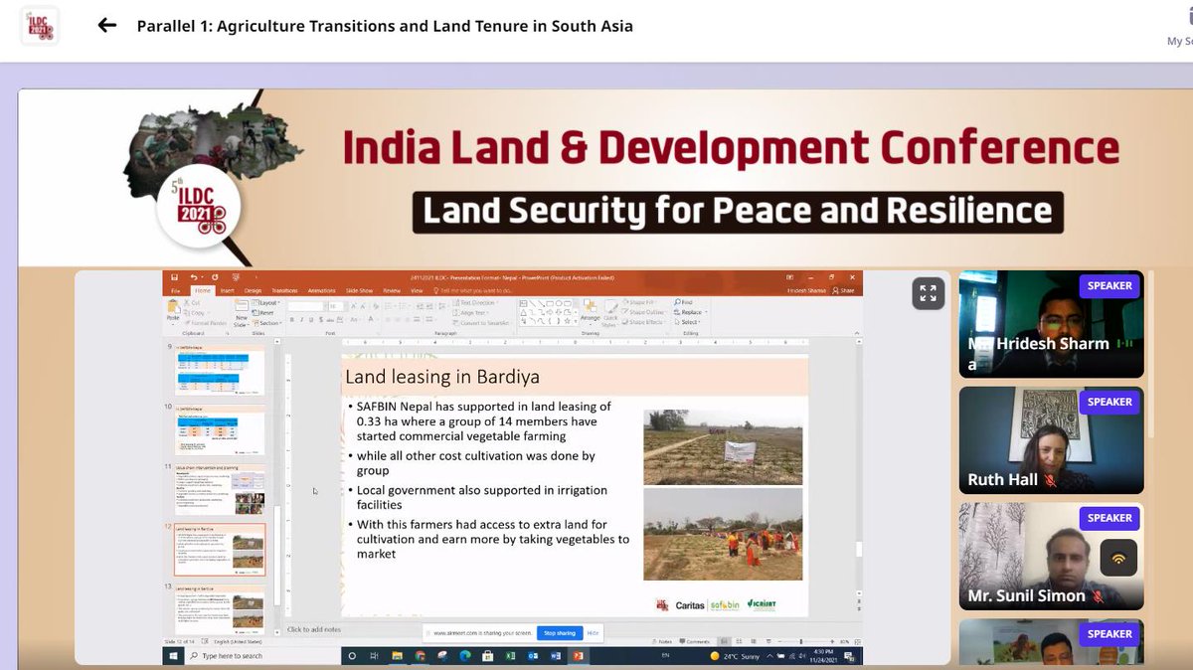Click Hide on the screen-sharing bar
This screenshot has height=670, width=1193.
(594, 633)
